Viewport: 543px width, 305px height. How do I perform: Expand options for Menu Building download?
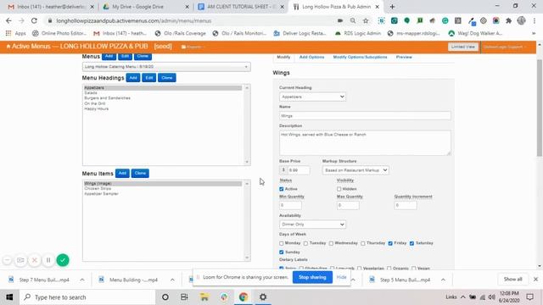tap(172, 280)
